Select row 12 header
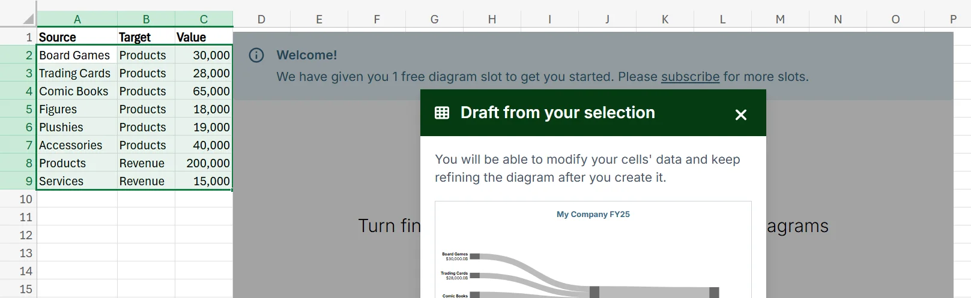This screenshot has width=971, height=298. click(x=18, y=235)
